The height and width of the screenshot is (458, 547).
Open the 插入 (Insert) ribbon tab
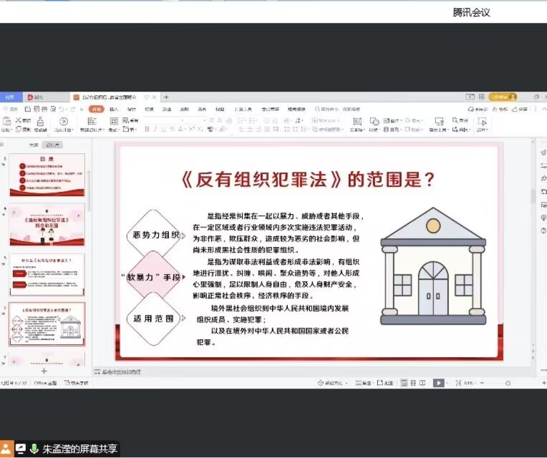coord(114,109)
